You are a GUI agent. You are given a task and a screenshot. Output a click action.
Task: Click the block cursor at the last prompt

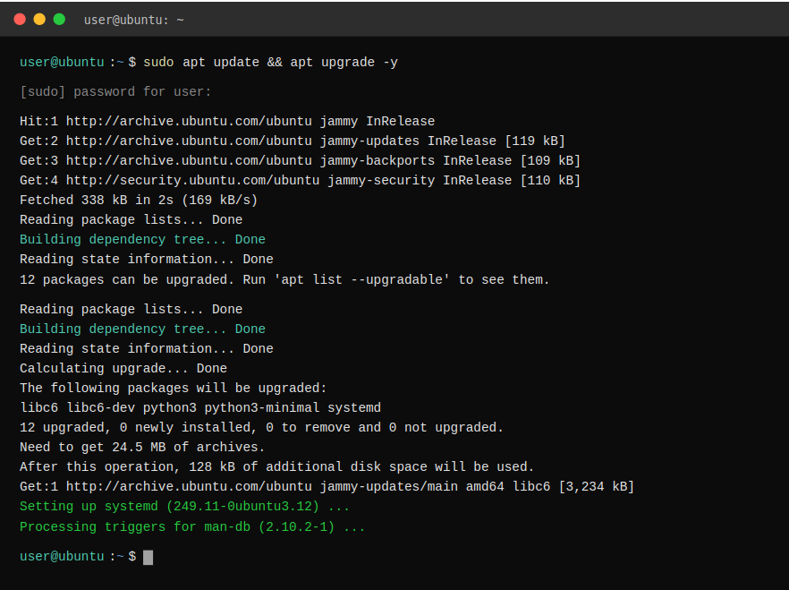tap(148, 557)
